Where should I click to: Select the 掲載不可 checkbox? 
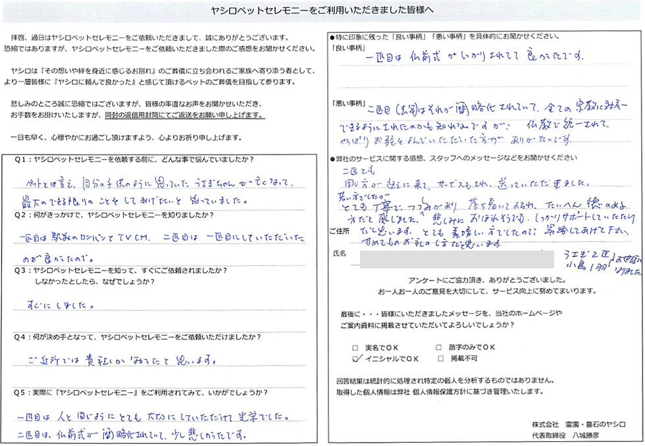point(439,359)
